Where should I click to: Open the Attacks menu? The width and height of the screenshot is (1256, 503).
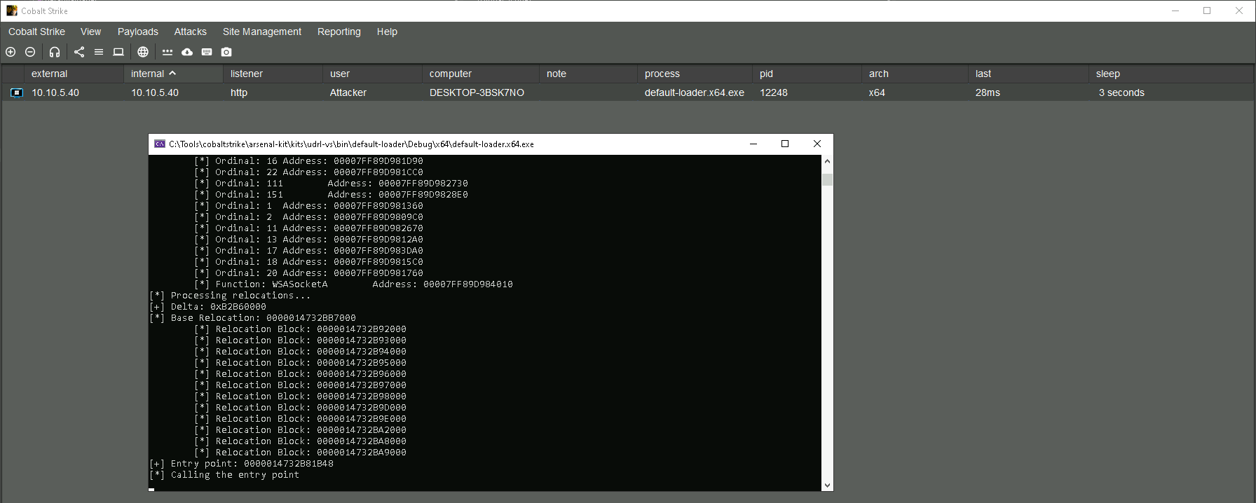coord(190,32)
